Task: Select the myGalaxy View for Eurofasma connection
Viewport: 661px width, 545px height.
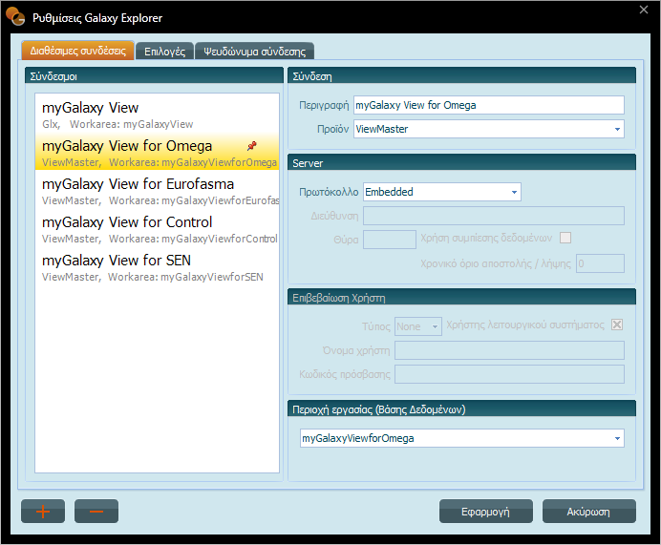Action: point(157,191)
